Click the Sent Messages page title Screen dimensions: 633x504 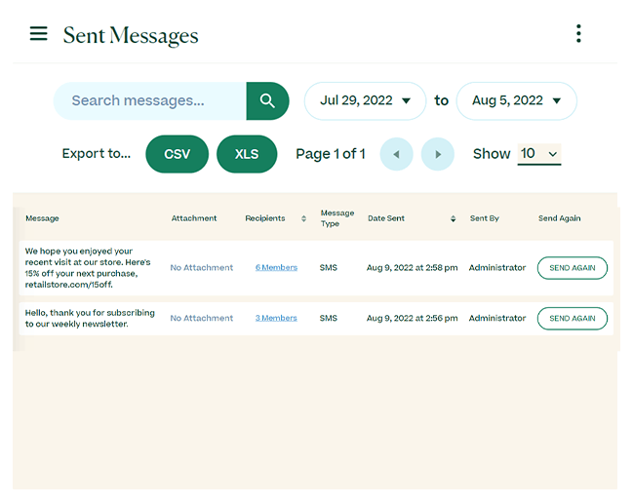pos(131,35)
